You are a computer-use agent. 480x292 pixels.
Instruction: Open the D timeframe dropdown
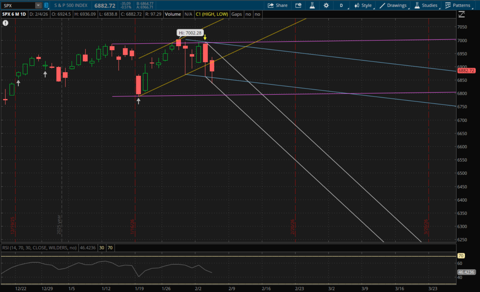coord(342,5)
